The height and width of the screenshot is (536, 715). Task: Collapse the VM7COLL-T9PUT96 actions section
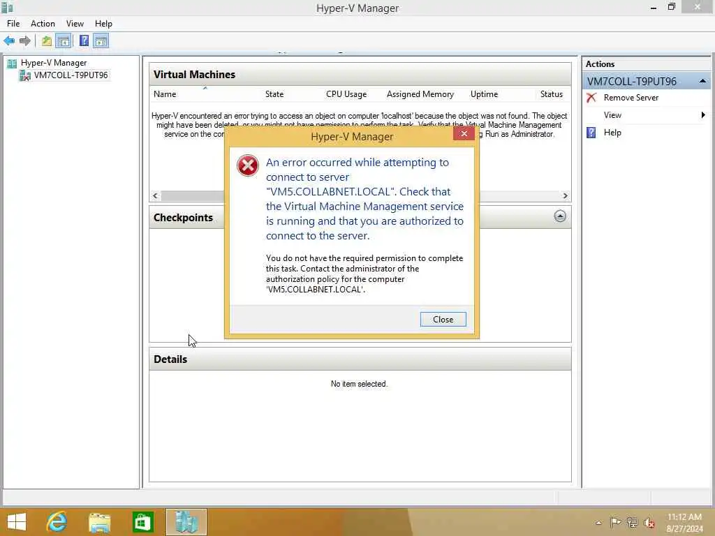coord(702,81)
